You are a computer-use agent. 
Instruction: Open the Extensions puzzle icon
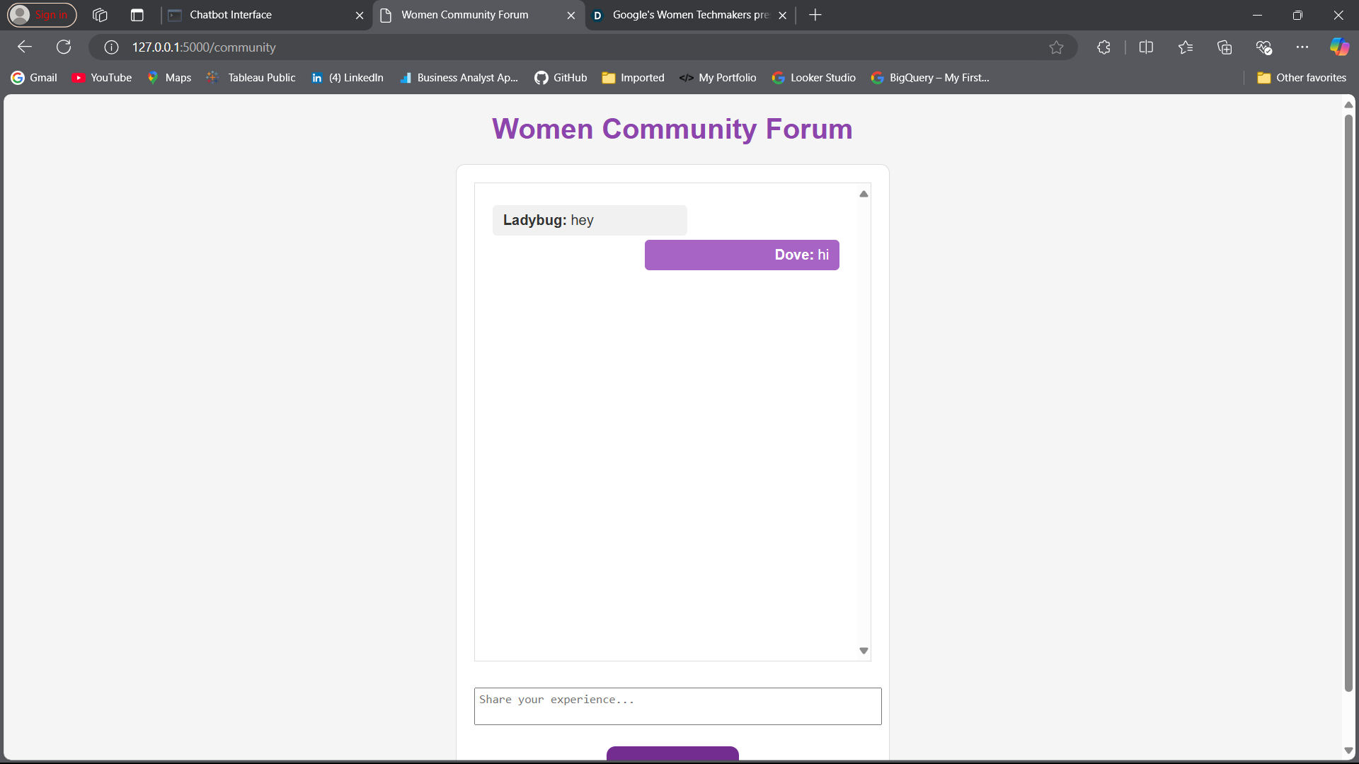click(x=1103, y=47)
